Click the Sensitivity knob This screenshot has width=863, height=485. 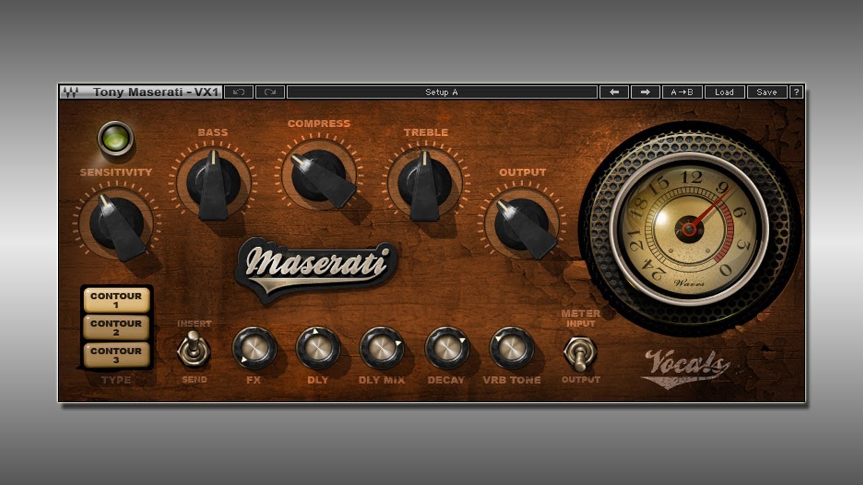point(116,224)
